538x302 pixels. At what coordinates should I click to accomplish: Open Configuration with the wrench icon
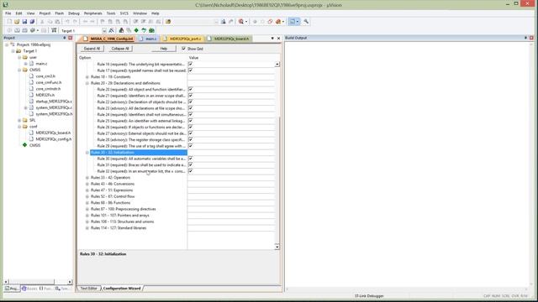[306, 22]
